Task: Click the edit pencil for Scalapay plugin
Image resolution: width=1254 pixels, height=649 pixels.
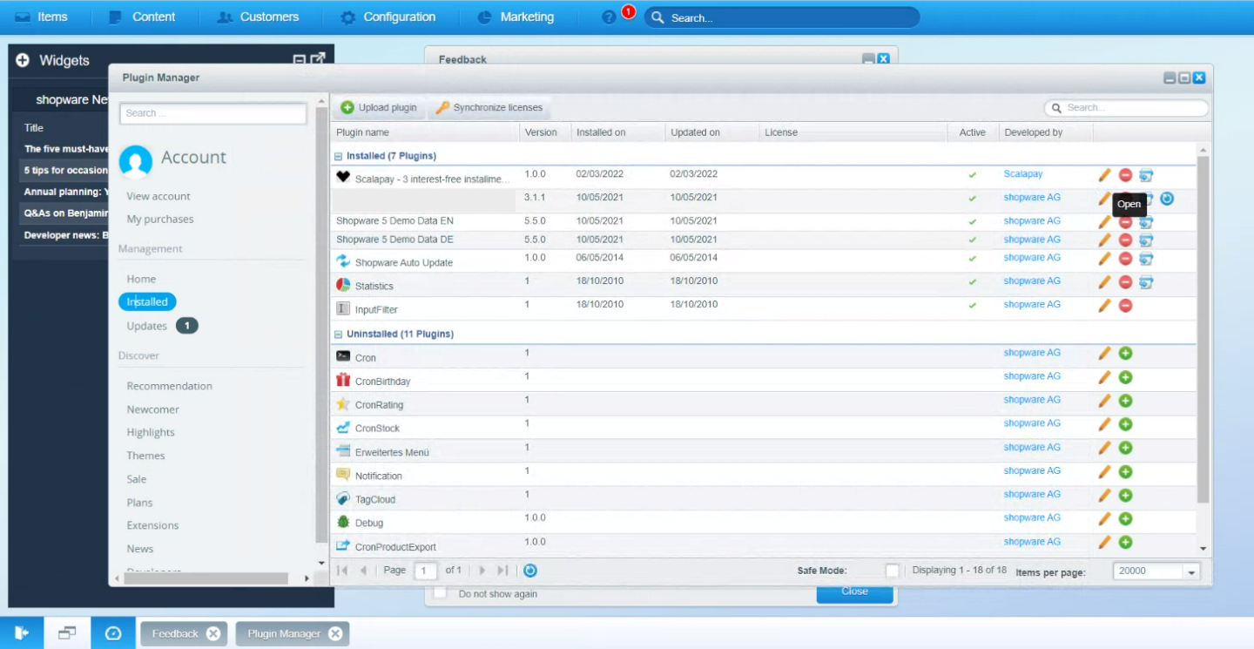Action: (1104, 175)
